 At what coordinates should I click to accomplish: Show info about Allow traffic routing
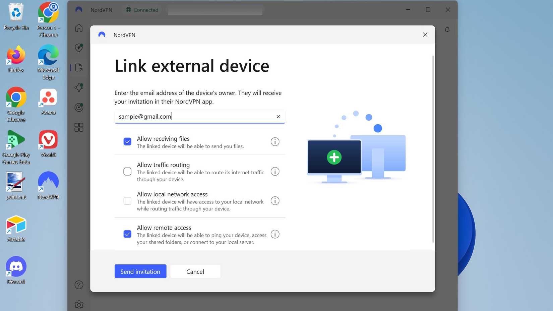click(275, 171)
